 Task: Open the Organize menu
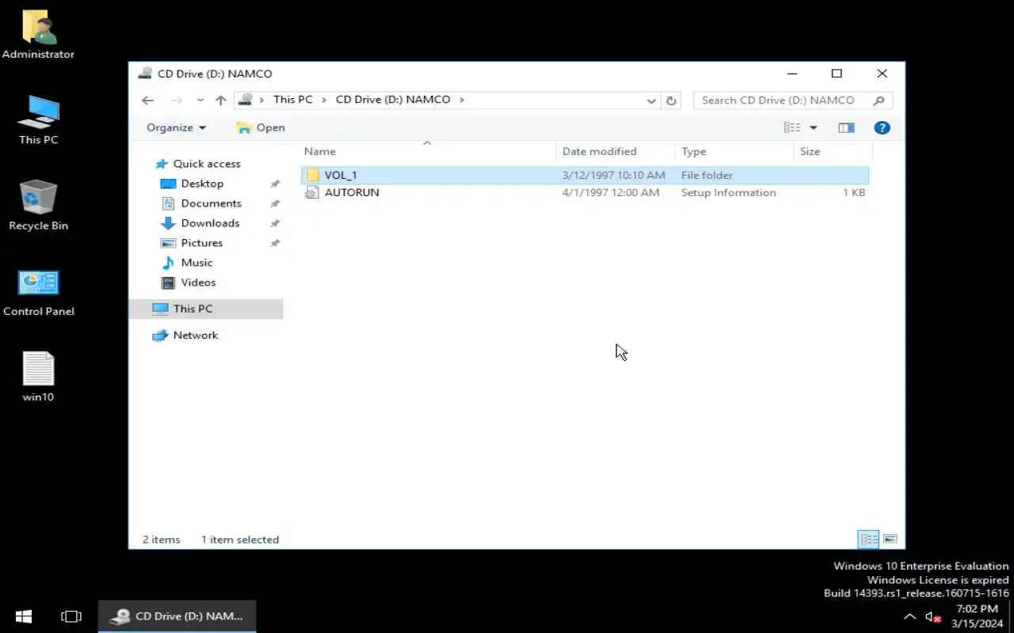pyautogui.click(x=176, y=127)
